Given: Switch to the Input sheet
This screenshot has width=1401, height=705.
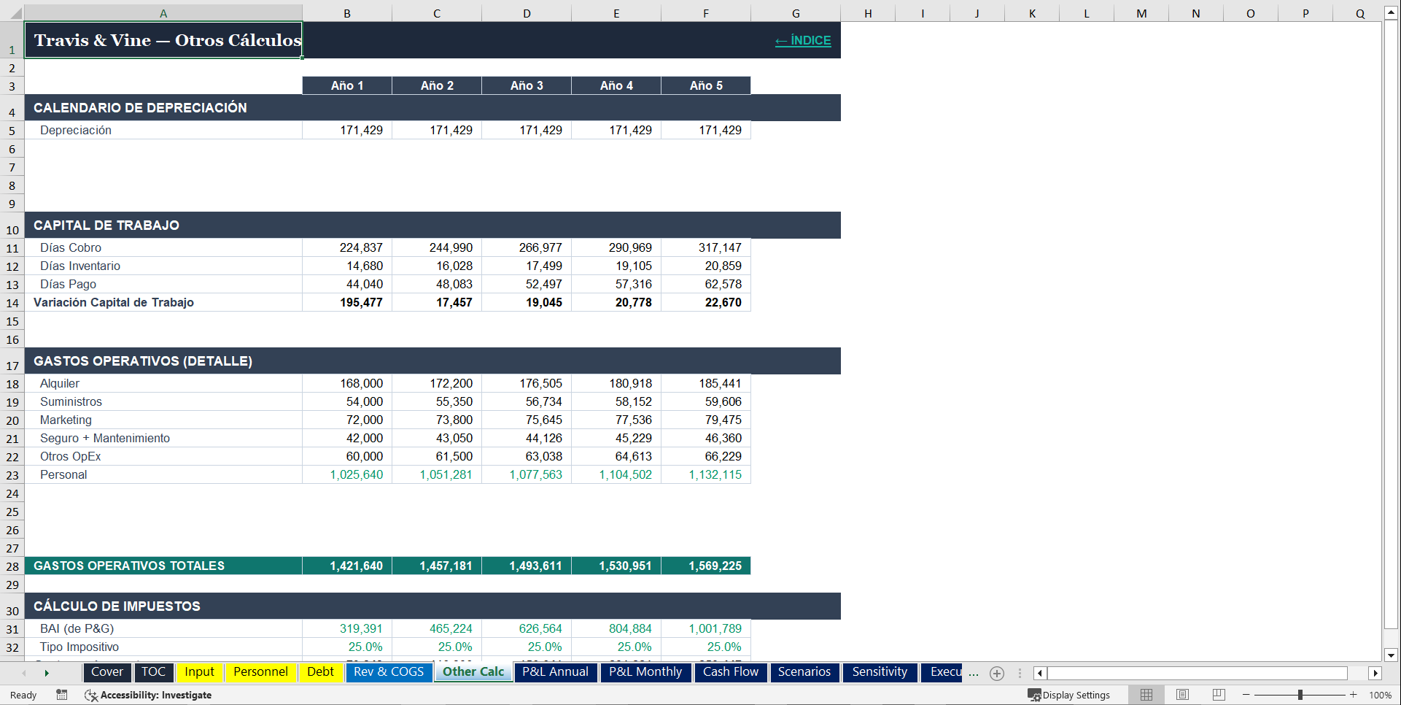Looking at the screenshot, I should pos(199,672).
